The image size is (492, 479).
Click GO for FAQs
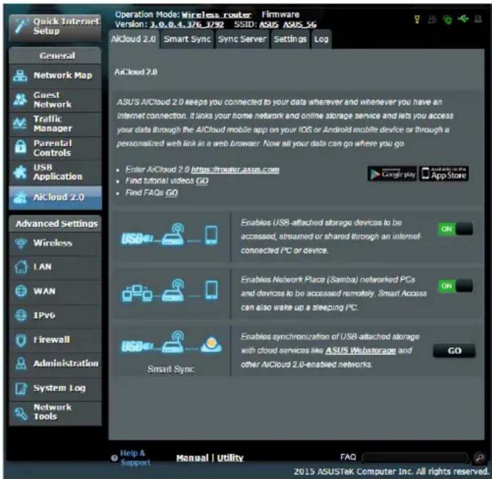[x=172, y=193]
